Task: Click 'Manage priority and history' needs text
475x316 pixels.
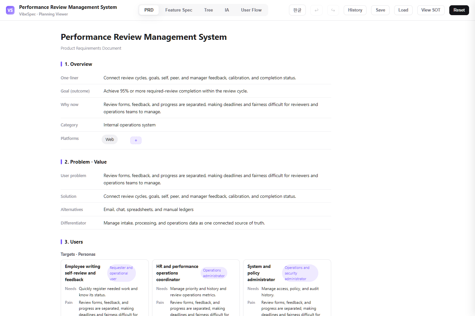Action: (198, 292)
